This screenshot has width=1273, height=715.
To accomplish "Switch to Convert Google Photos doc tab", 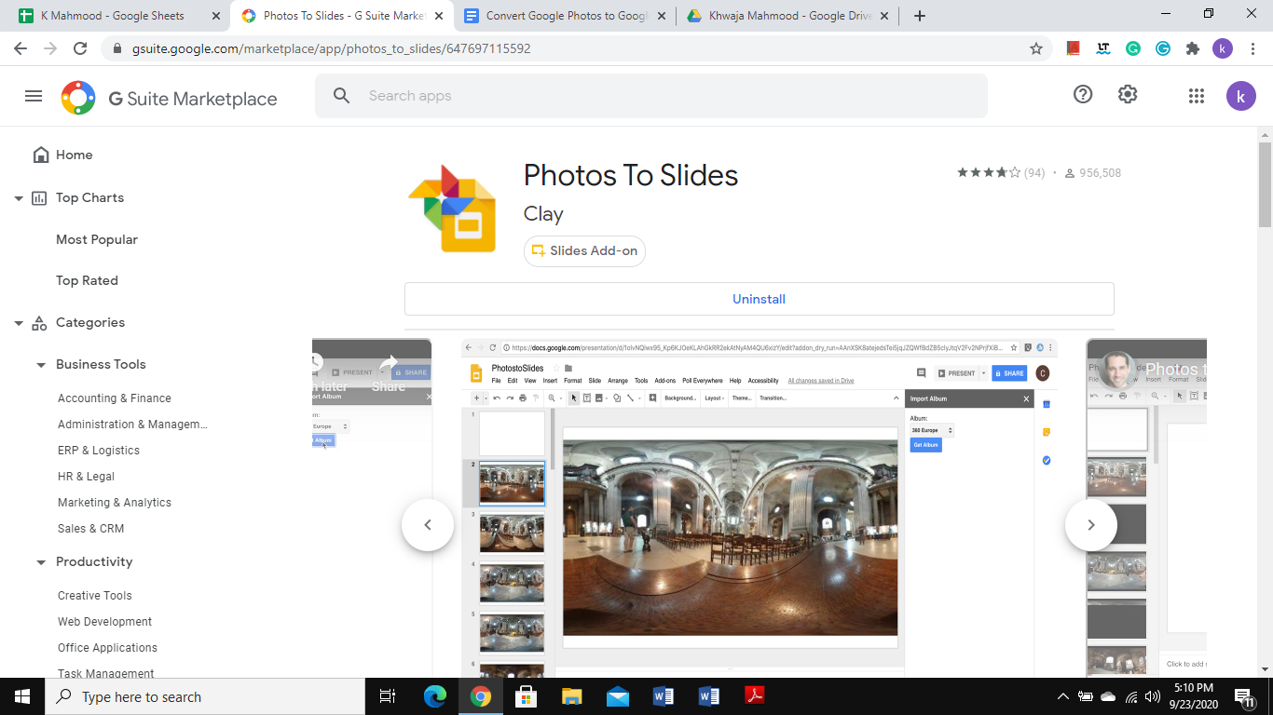I will pyautogui.click(x=565, y=16).
